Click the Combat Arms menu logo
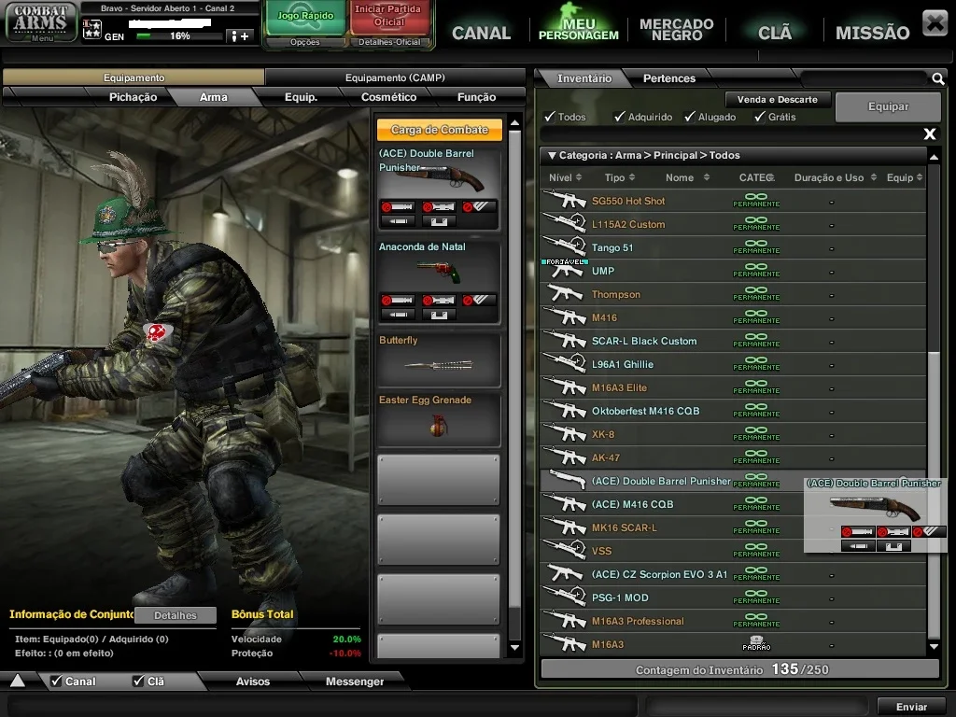Image resolution: width=956 pixels, height=717 pixels. pos(41,22)
